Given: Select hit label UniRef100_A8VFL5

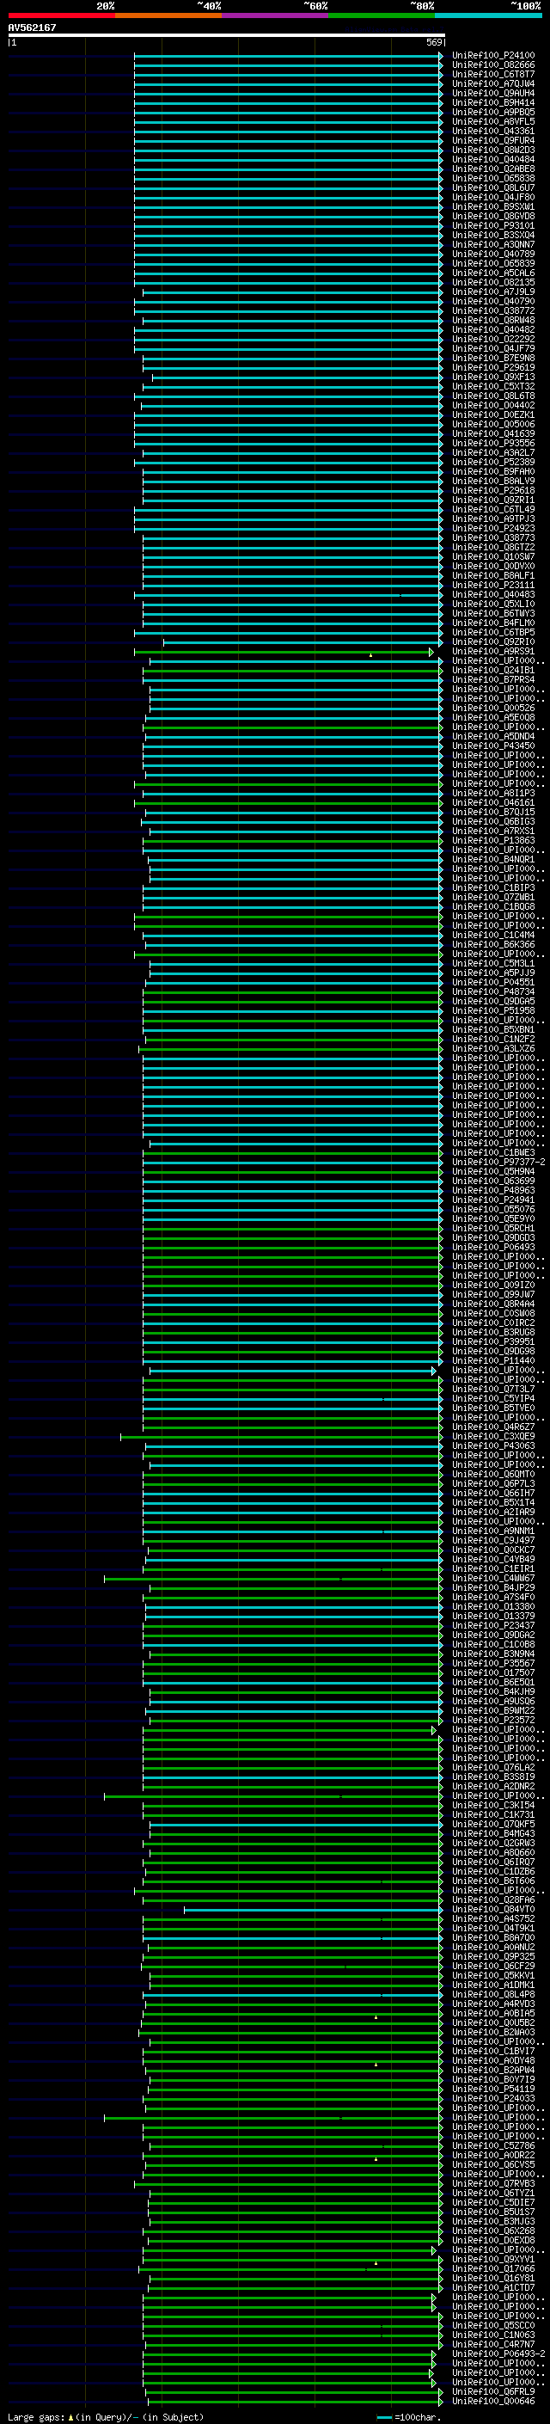Looking at the screenshot, I should [493, 121].
